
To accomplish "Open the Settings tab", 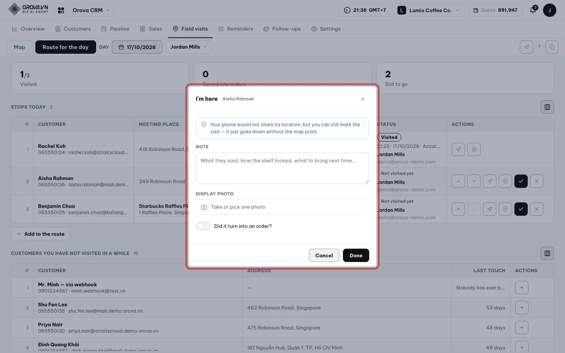I will coord(326,29).
